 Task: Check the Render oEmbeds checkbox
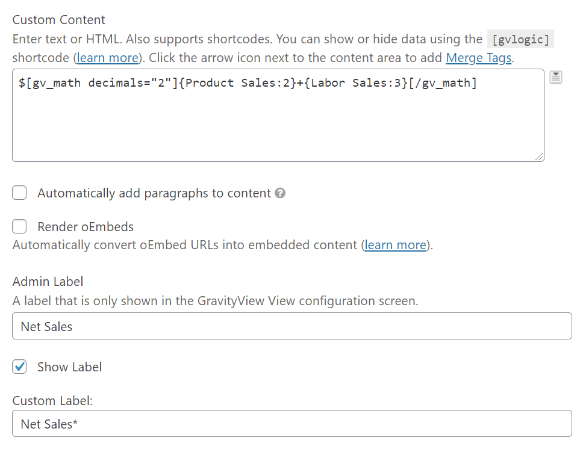(20, 226)
